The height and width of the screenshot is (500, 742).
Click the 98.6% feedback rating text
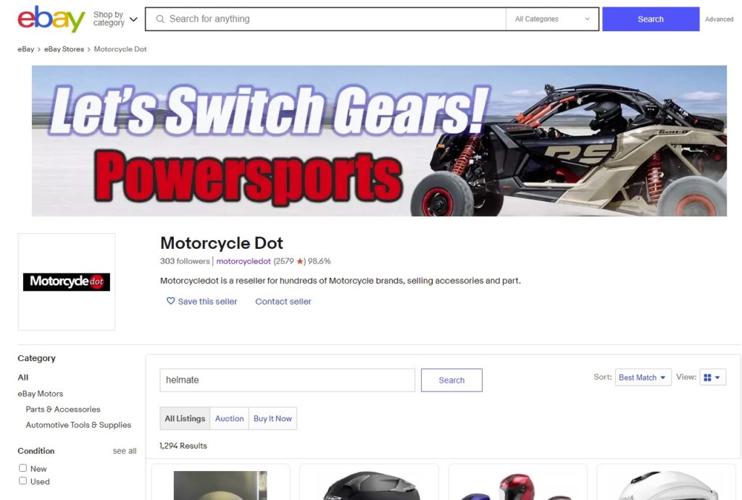[x=320, y=261]
